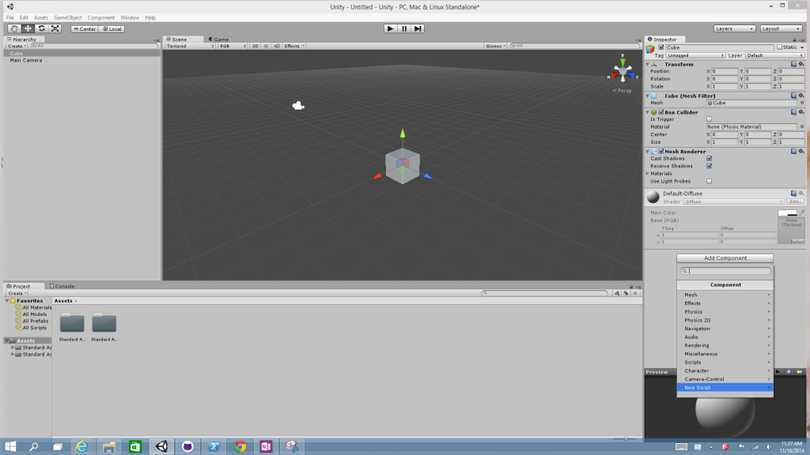Open Mesh Filter gear settings
Image resolution: width=810 pixels, height=455 pixels.
801,96
